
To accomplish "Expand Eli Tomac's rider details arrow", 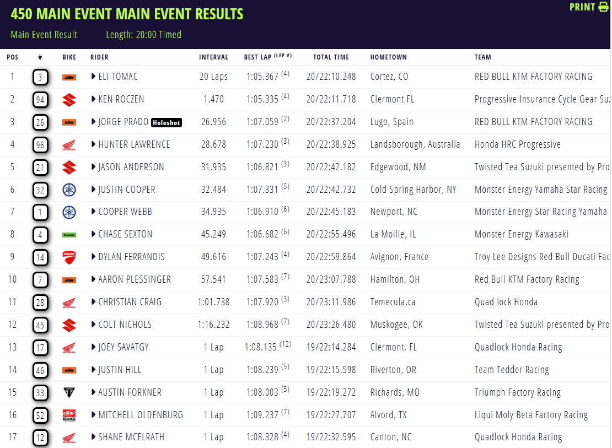I will point(93,77).
